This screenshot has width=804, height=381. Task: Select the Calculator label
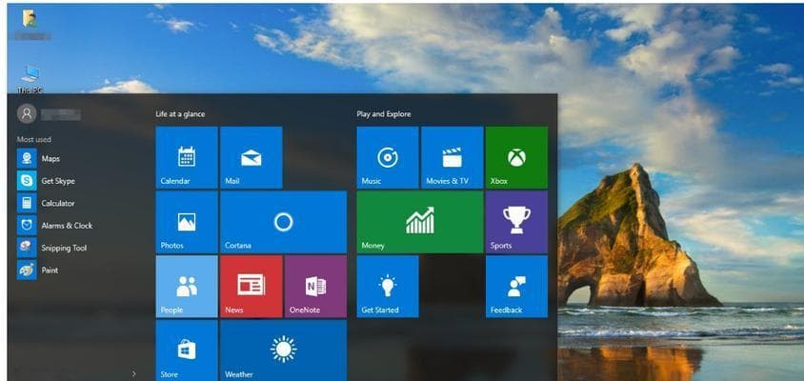58,203
